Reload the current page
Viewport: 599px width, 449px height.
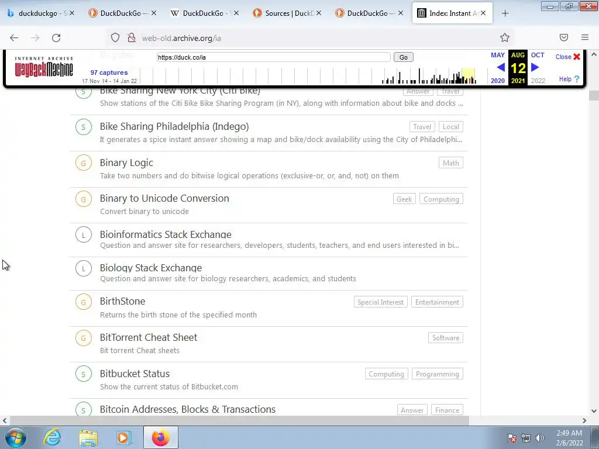(x=56, y=38)
